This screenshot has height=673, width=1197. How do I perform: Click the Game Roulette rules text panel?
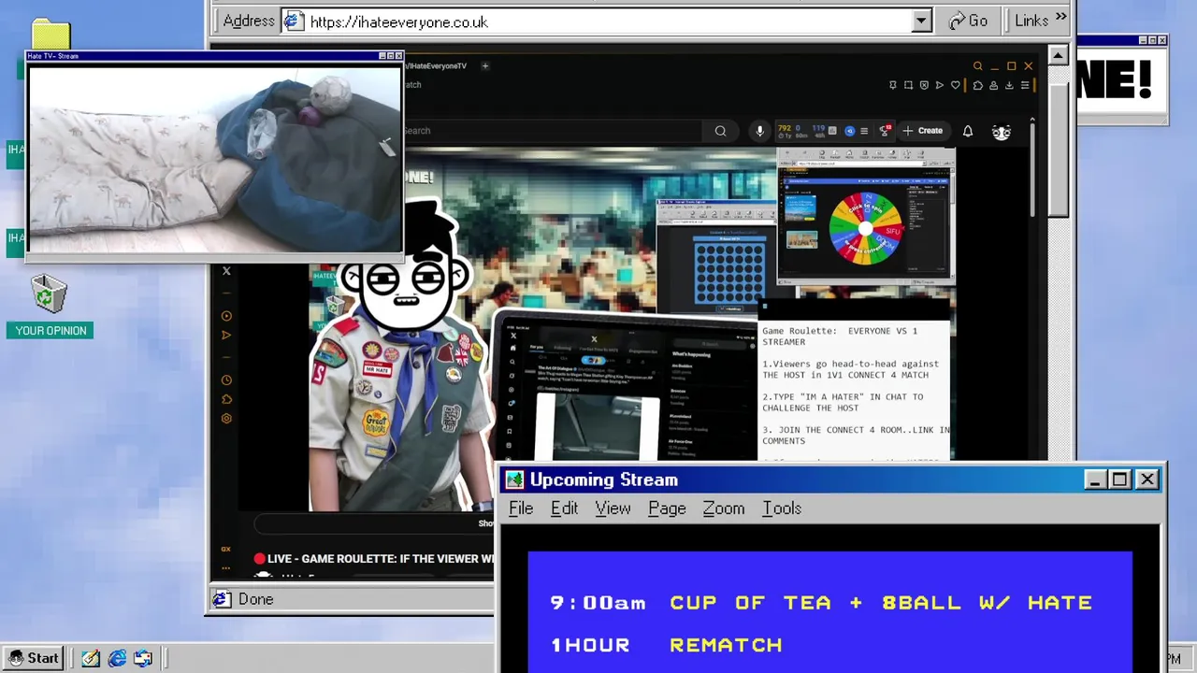pyautogui.click(x=856, y=393)
